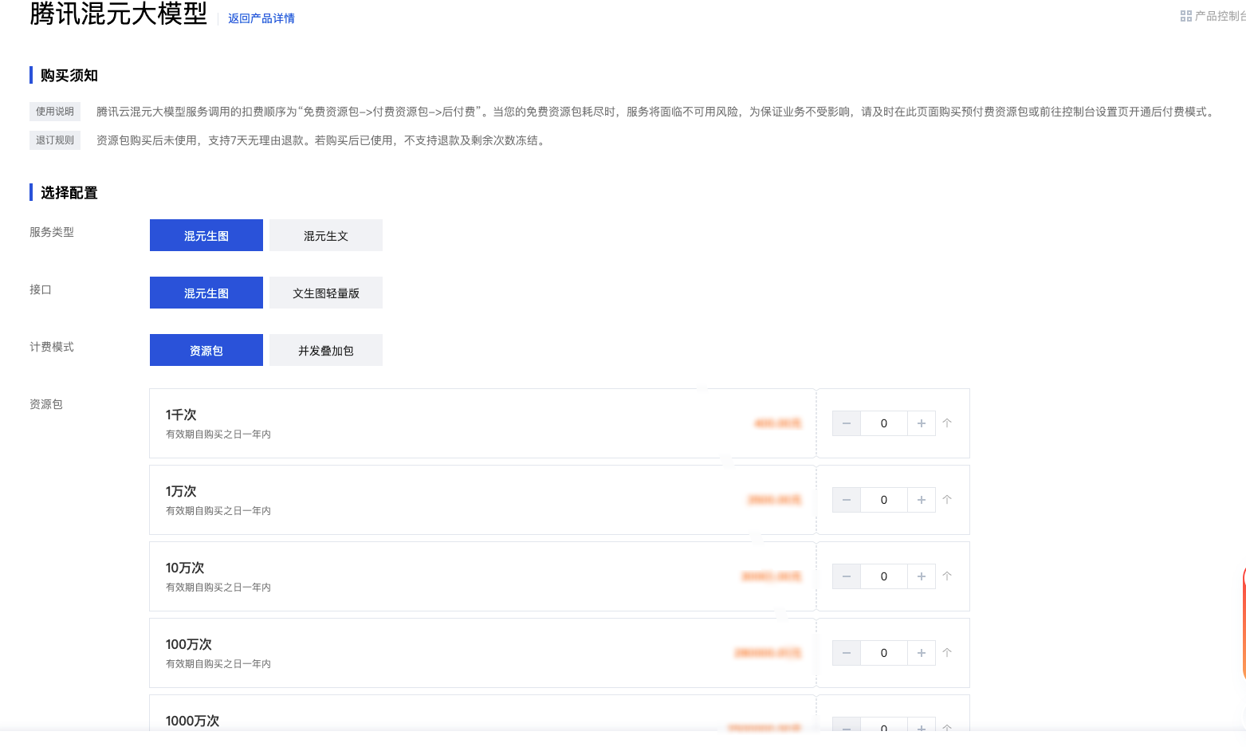This screenshot has width=1246, height=747.
Task: Click the 使用说明 tag
Action: click(x=55, y=112)
